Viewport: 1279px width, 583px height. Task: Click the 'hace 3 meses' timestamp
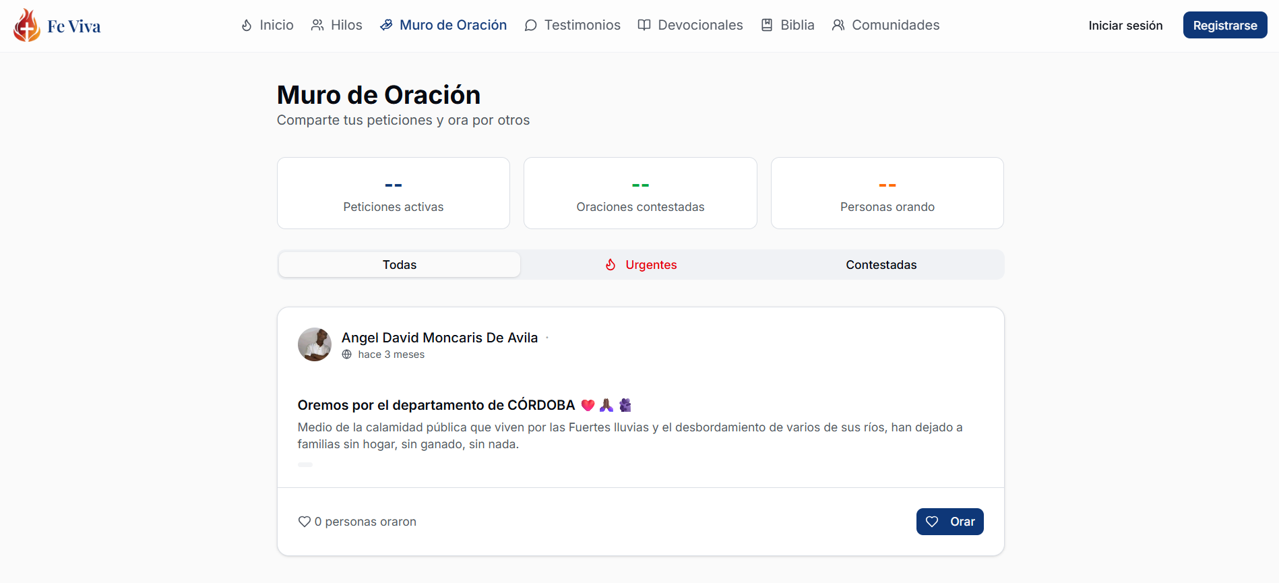392,355
